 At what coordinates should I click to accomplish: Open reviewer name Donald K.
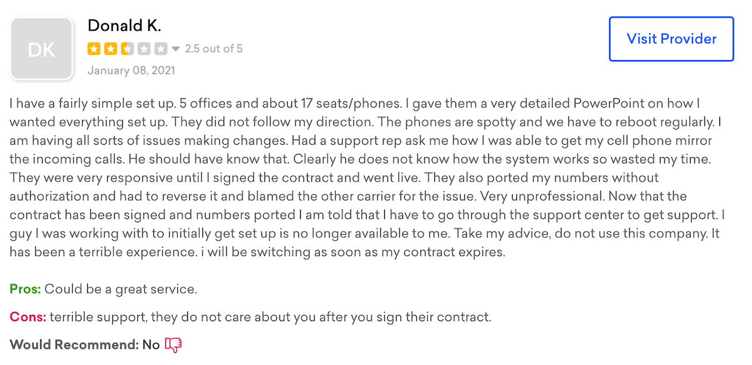[x=124, y=26]
